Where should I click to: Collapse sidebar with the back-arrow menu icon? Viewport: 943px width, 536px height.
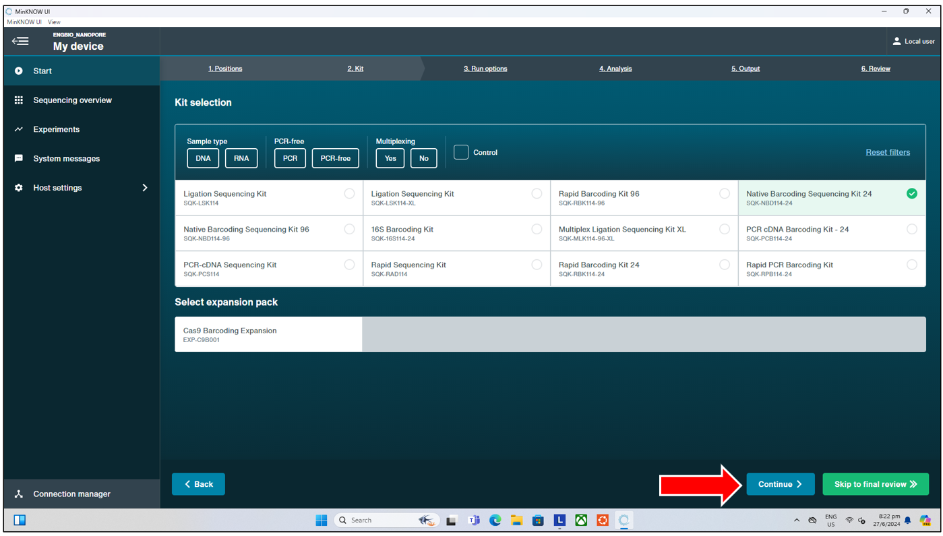pos(20,42)
